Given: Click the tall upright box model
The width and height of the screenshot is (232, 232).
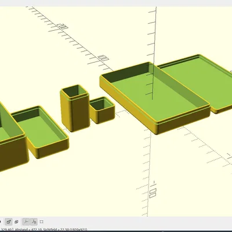Looking at the screenshot, I should click(x=75, y=108).
